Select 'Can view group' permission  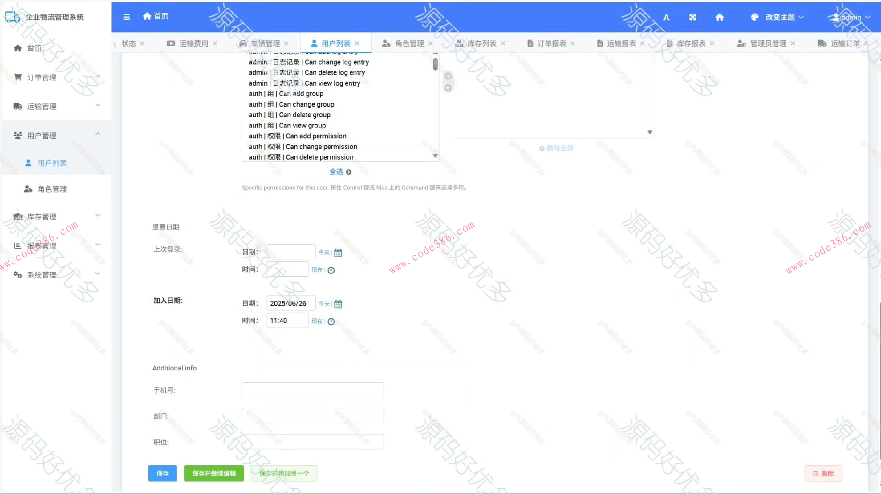click(287, 125)
